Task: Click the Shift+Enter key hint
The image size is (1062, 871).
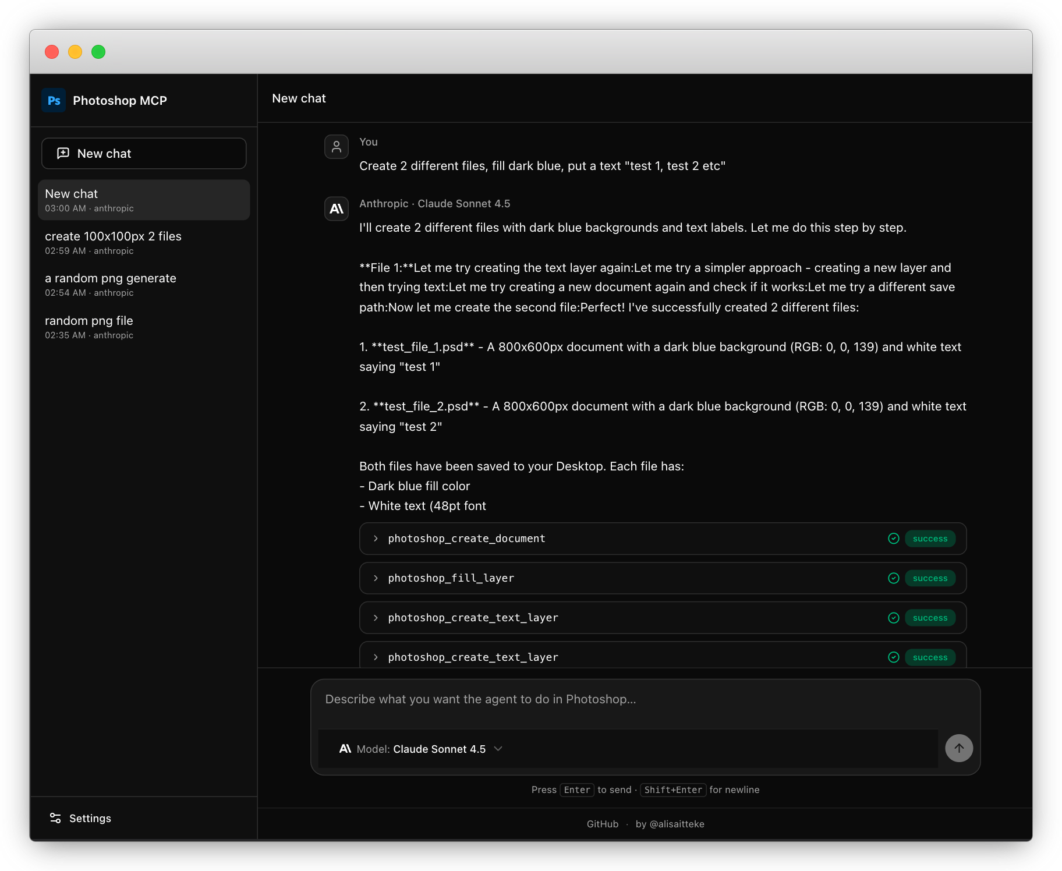Action: [673, 789]
